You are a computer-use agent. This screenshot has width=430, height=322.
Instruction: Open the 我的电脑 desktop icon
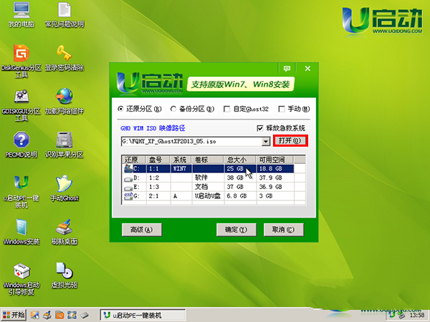pyautogui.click(x=21, y=12)
